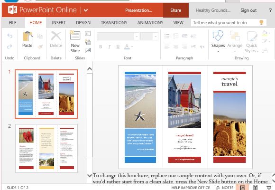The height and width of the screenshot is (190, 275).
Task: Start Slide Show from status bar
Action: point(269,188)
